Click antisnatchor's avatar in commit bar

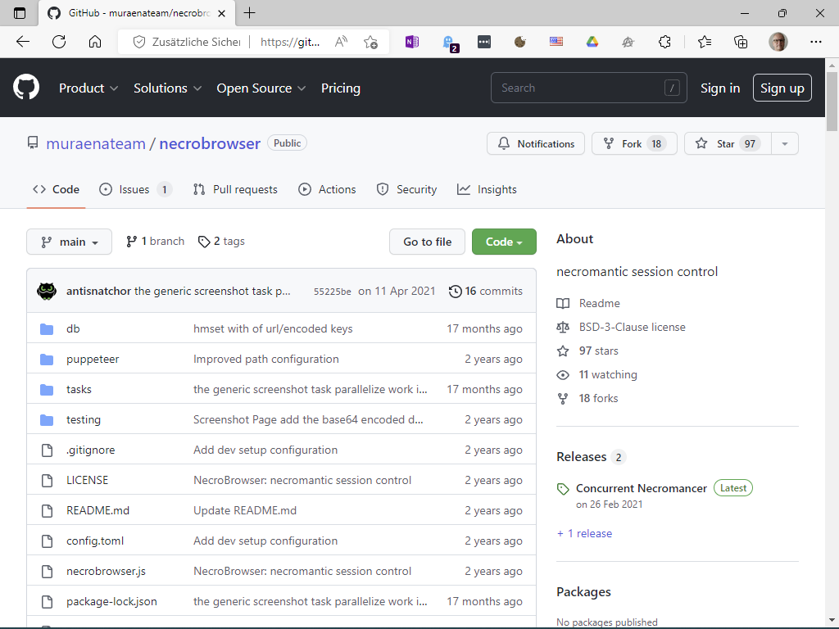coord(47,291)
